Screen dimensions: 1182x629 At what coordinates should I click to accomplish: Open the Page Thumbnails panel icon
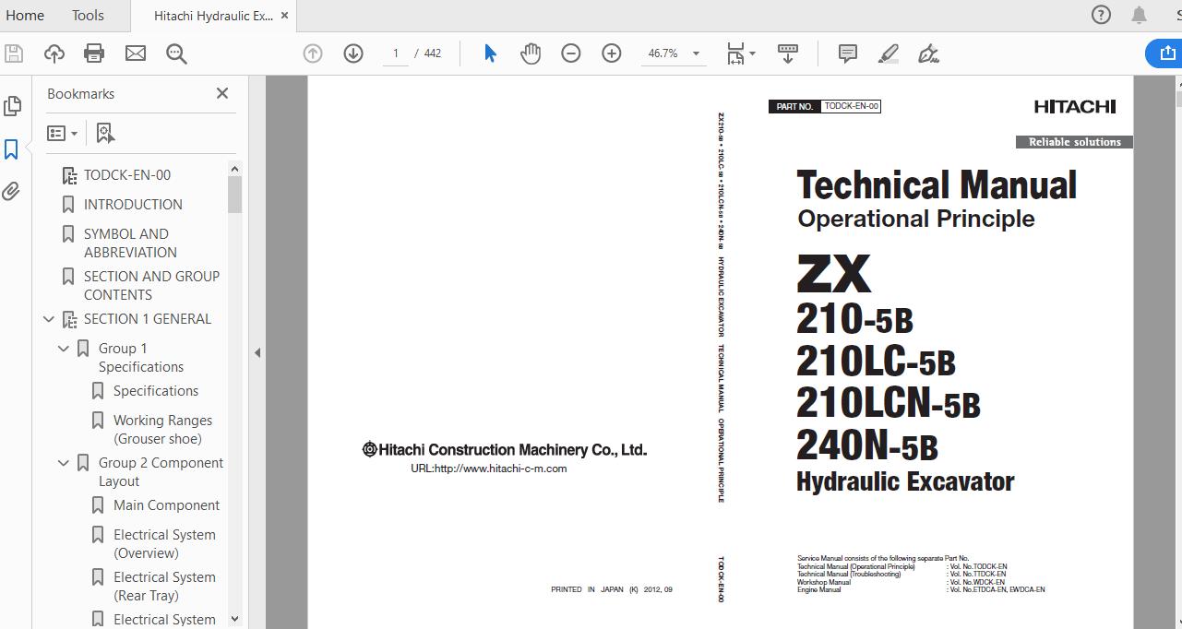(x=12, y=106)
